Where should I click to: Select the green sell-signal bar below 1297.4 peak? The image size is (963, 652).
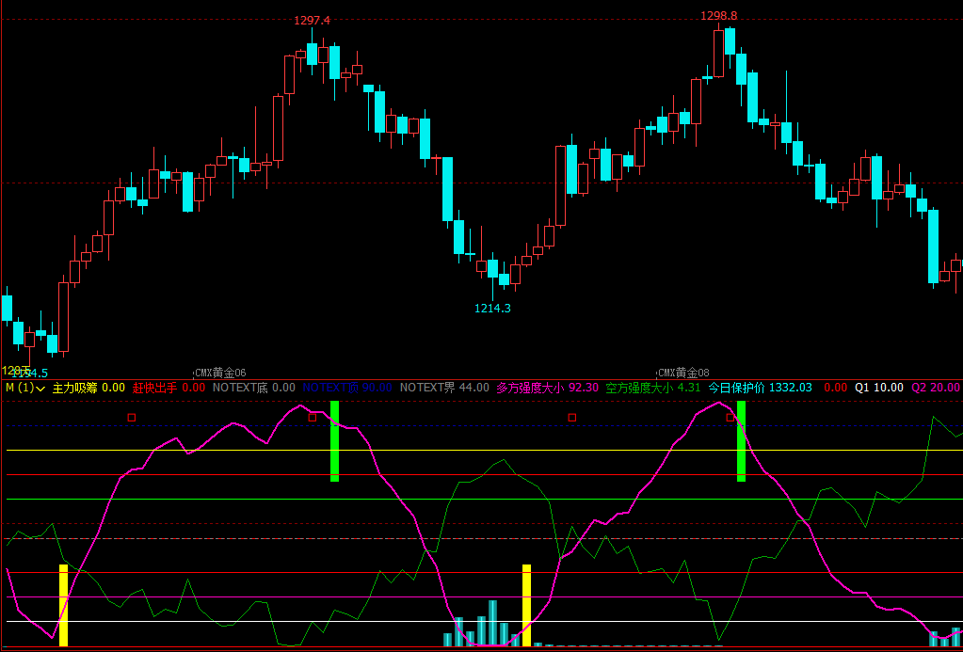point(335,441)
